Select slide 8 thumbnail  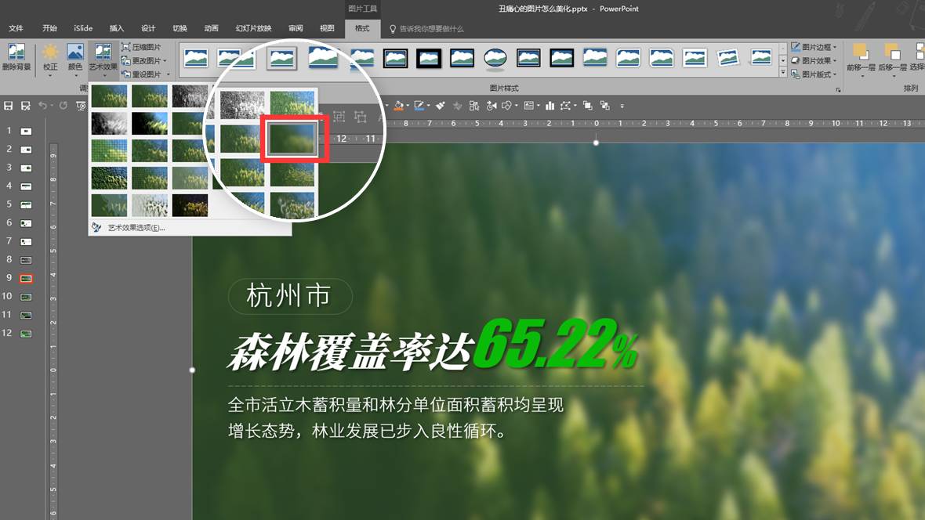point(26,260)
